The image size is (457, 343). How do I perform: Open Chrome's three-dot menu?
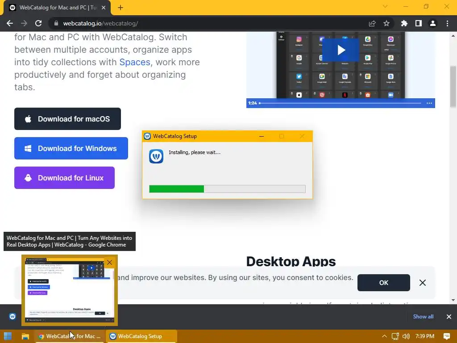click(447, 23)
